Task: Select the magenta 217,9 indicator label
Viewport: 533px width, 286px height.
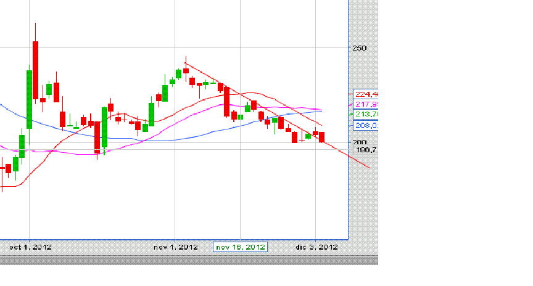Action: tap(365, 104)
